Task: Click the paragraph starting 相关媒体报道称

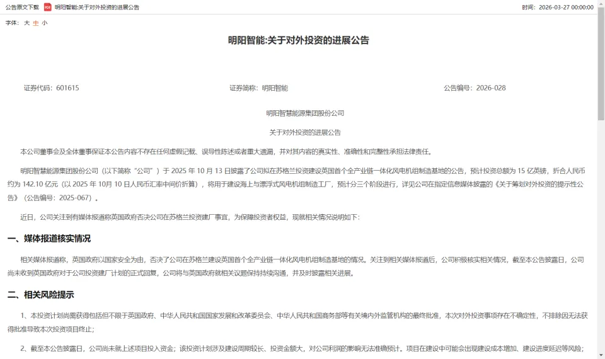Action: click(x=296, y=266)
